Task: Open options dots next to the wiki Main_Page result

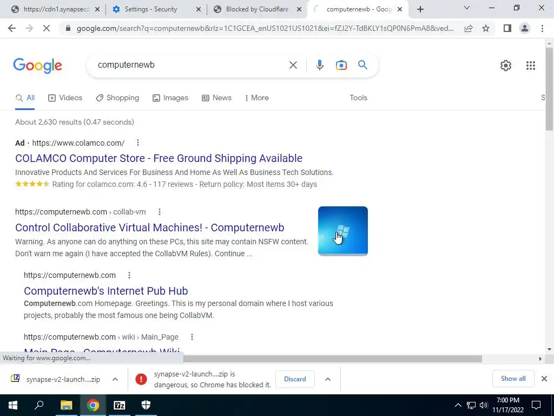Action: click(192, 337)
